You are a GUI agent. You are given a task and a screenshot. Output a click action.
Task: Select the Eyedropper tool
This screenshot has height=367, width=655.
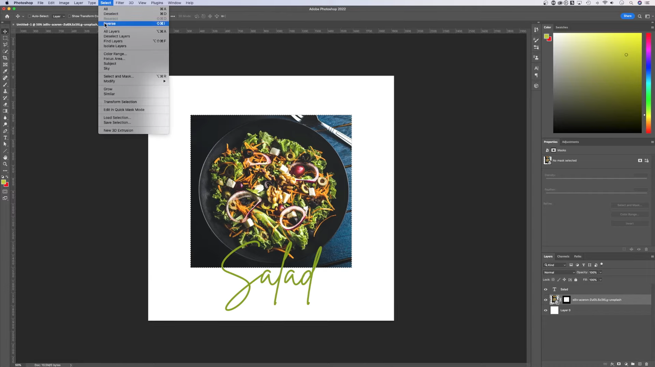[5, 70]
